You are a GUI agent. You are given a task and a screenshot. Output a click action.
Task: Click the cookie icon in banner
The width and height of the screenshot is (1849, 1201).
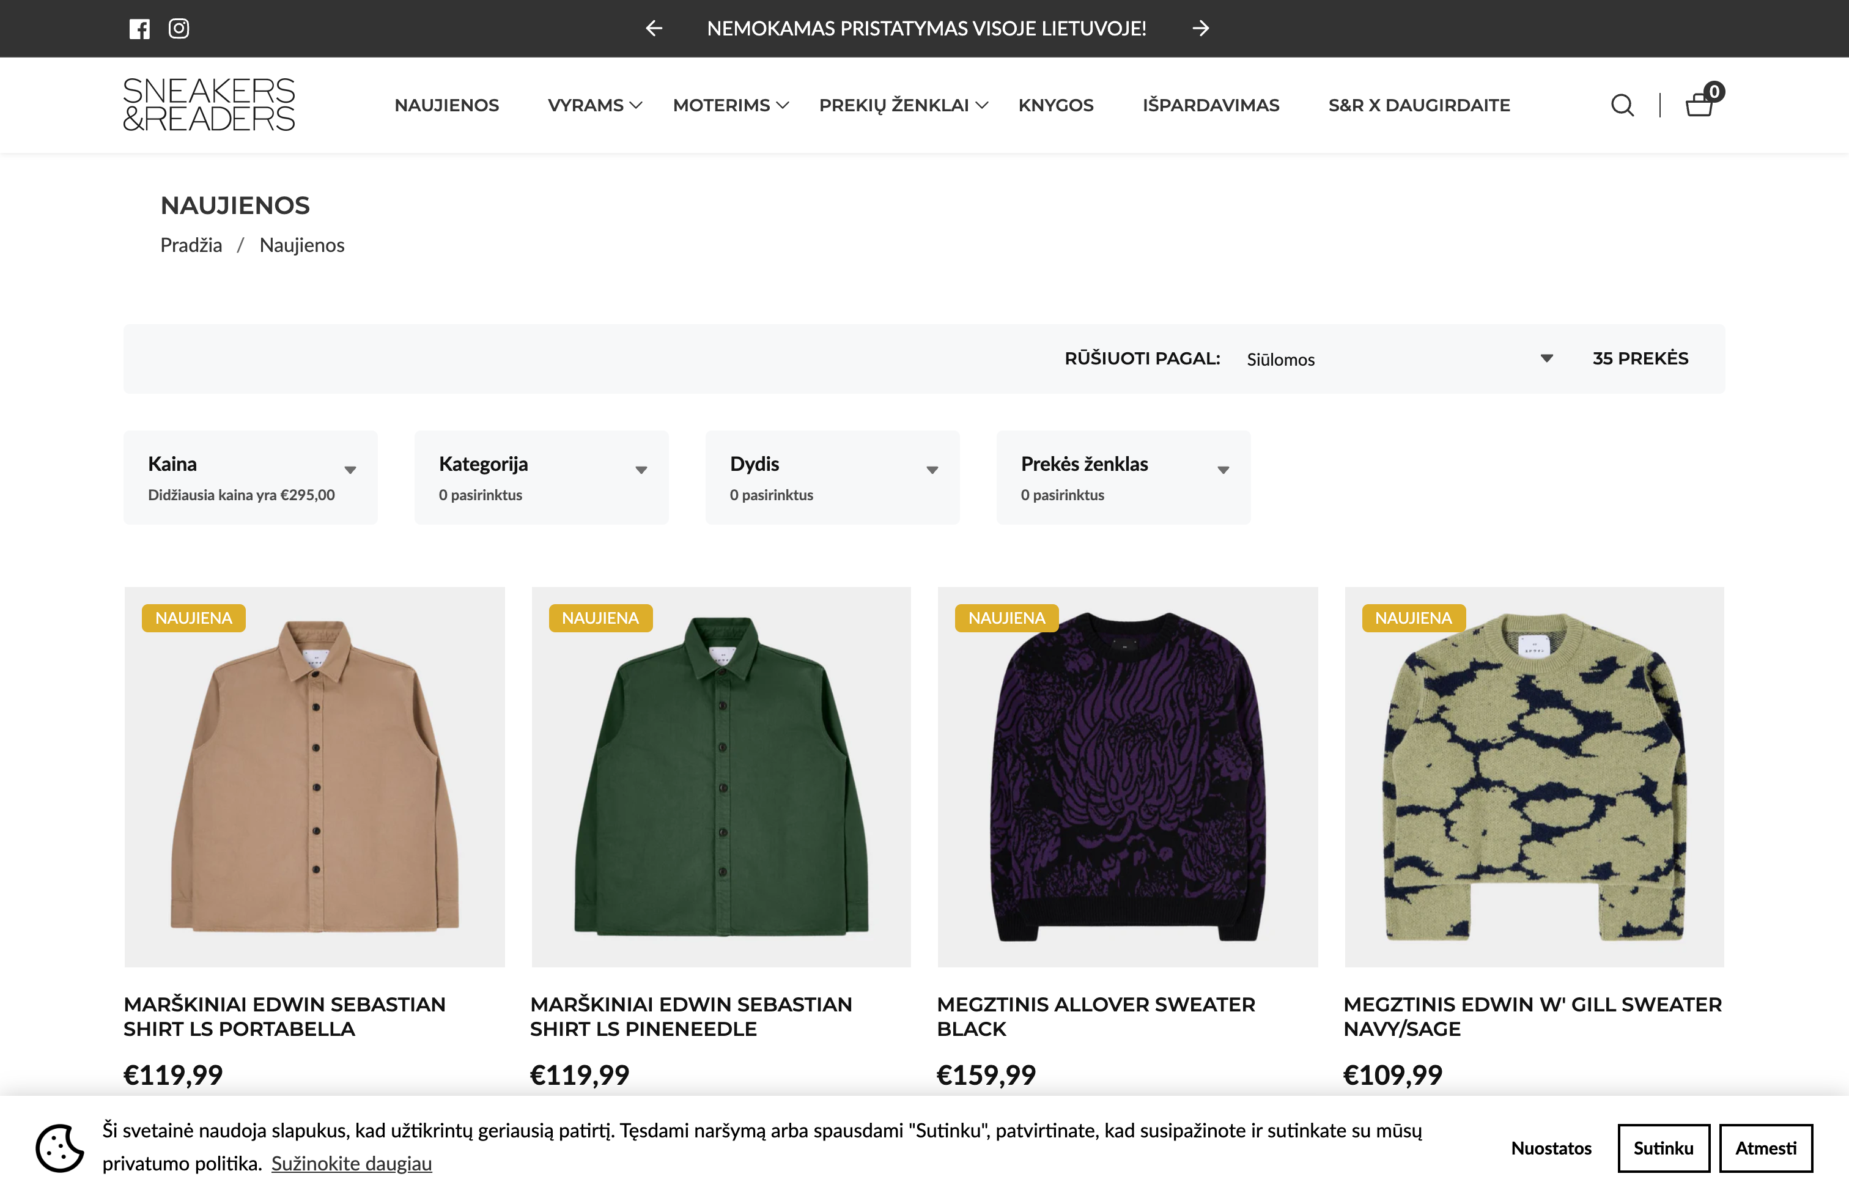click(x=59, y=1147)
